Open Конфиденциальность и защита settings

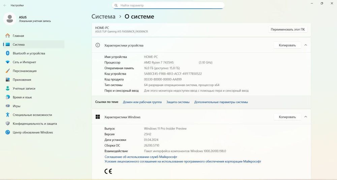tap(34, 123)
